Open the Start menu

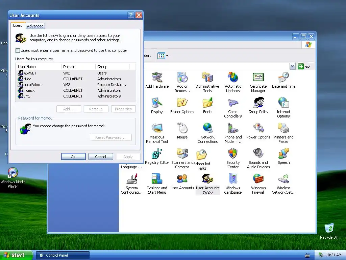pyautogui.click(x=16, y=255)
